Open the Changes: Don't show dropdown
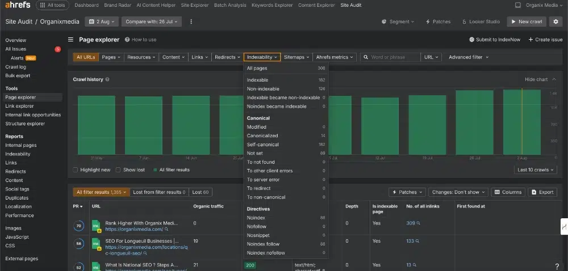Screen dimensions: 568x271 pyautogui.click(x=458, y=192)
